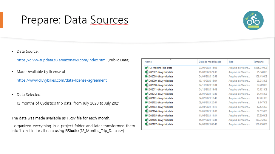Click the Tamanho column header
This screenshot has height=154, width=275.
coord(258,62)
